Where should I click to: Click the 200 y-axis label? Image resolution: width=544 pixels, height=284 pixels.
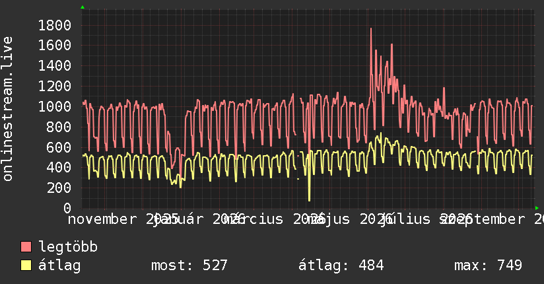(59, 188)
